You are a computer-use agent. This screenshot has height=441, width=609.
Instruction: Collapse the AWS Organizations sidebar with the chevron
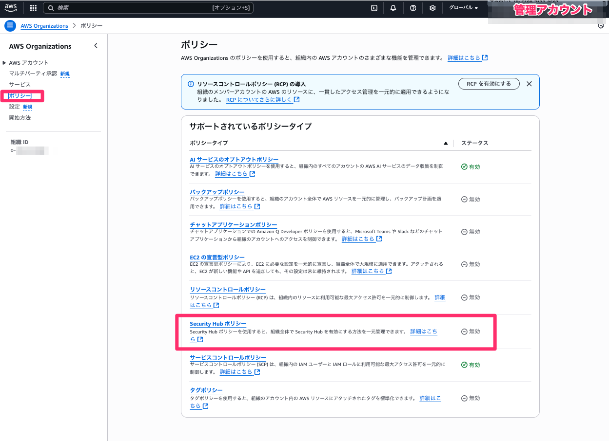(x=96, y=46)
